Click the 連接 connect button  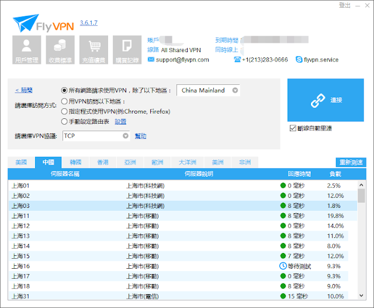coord(325,100)
